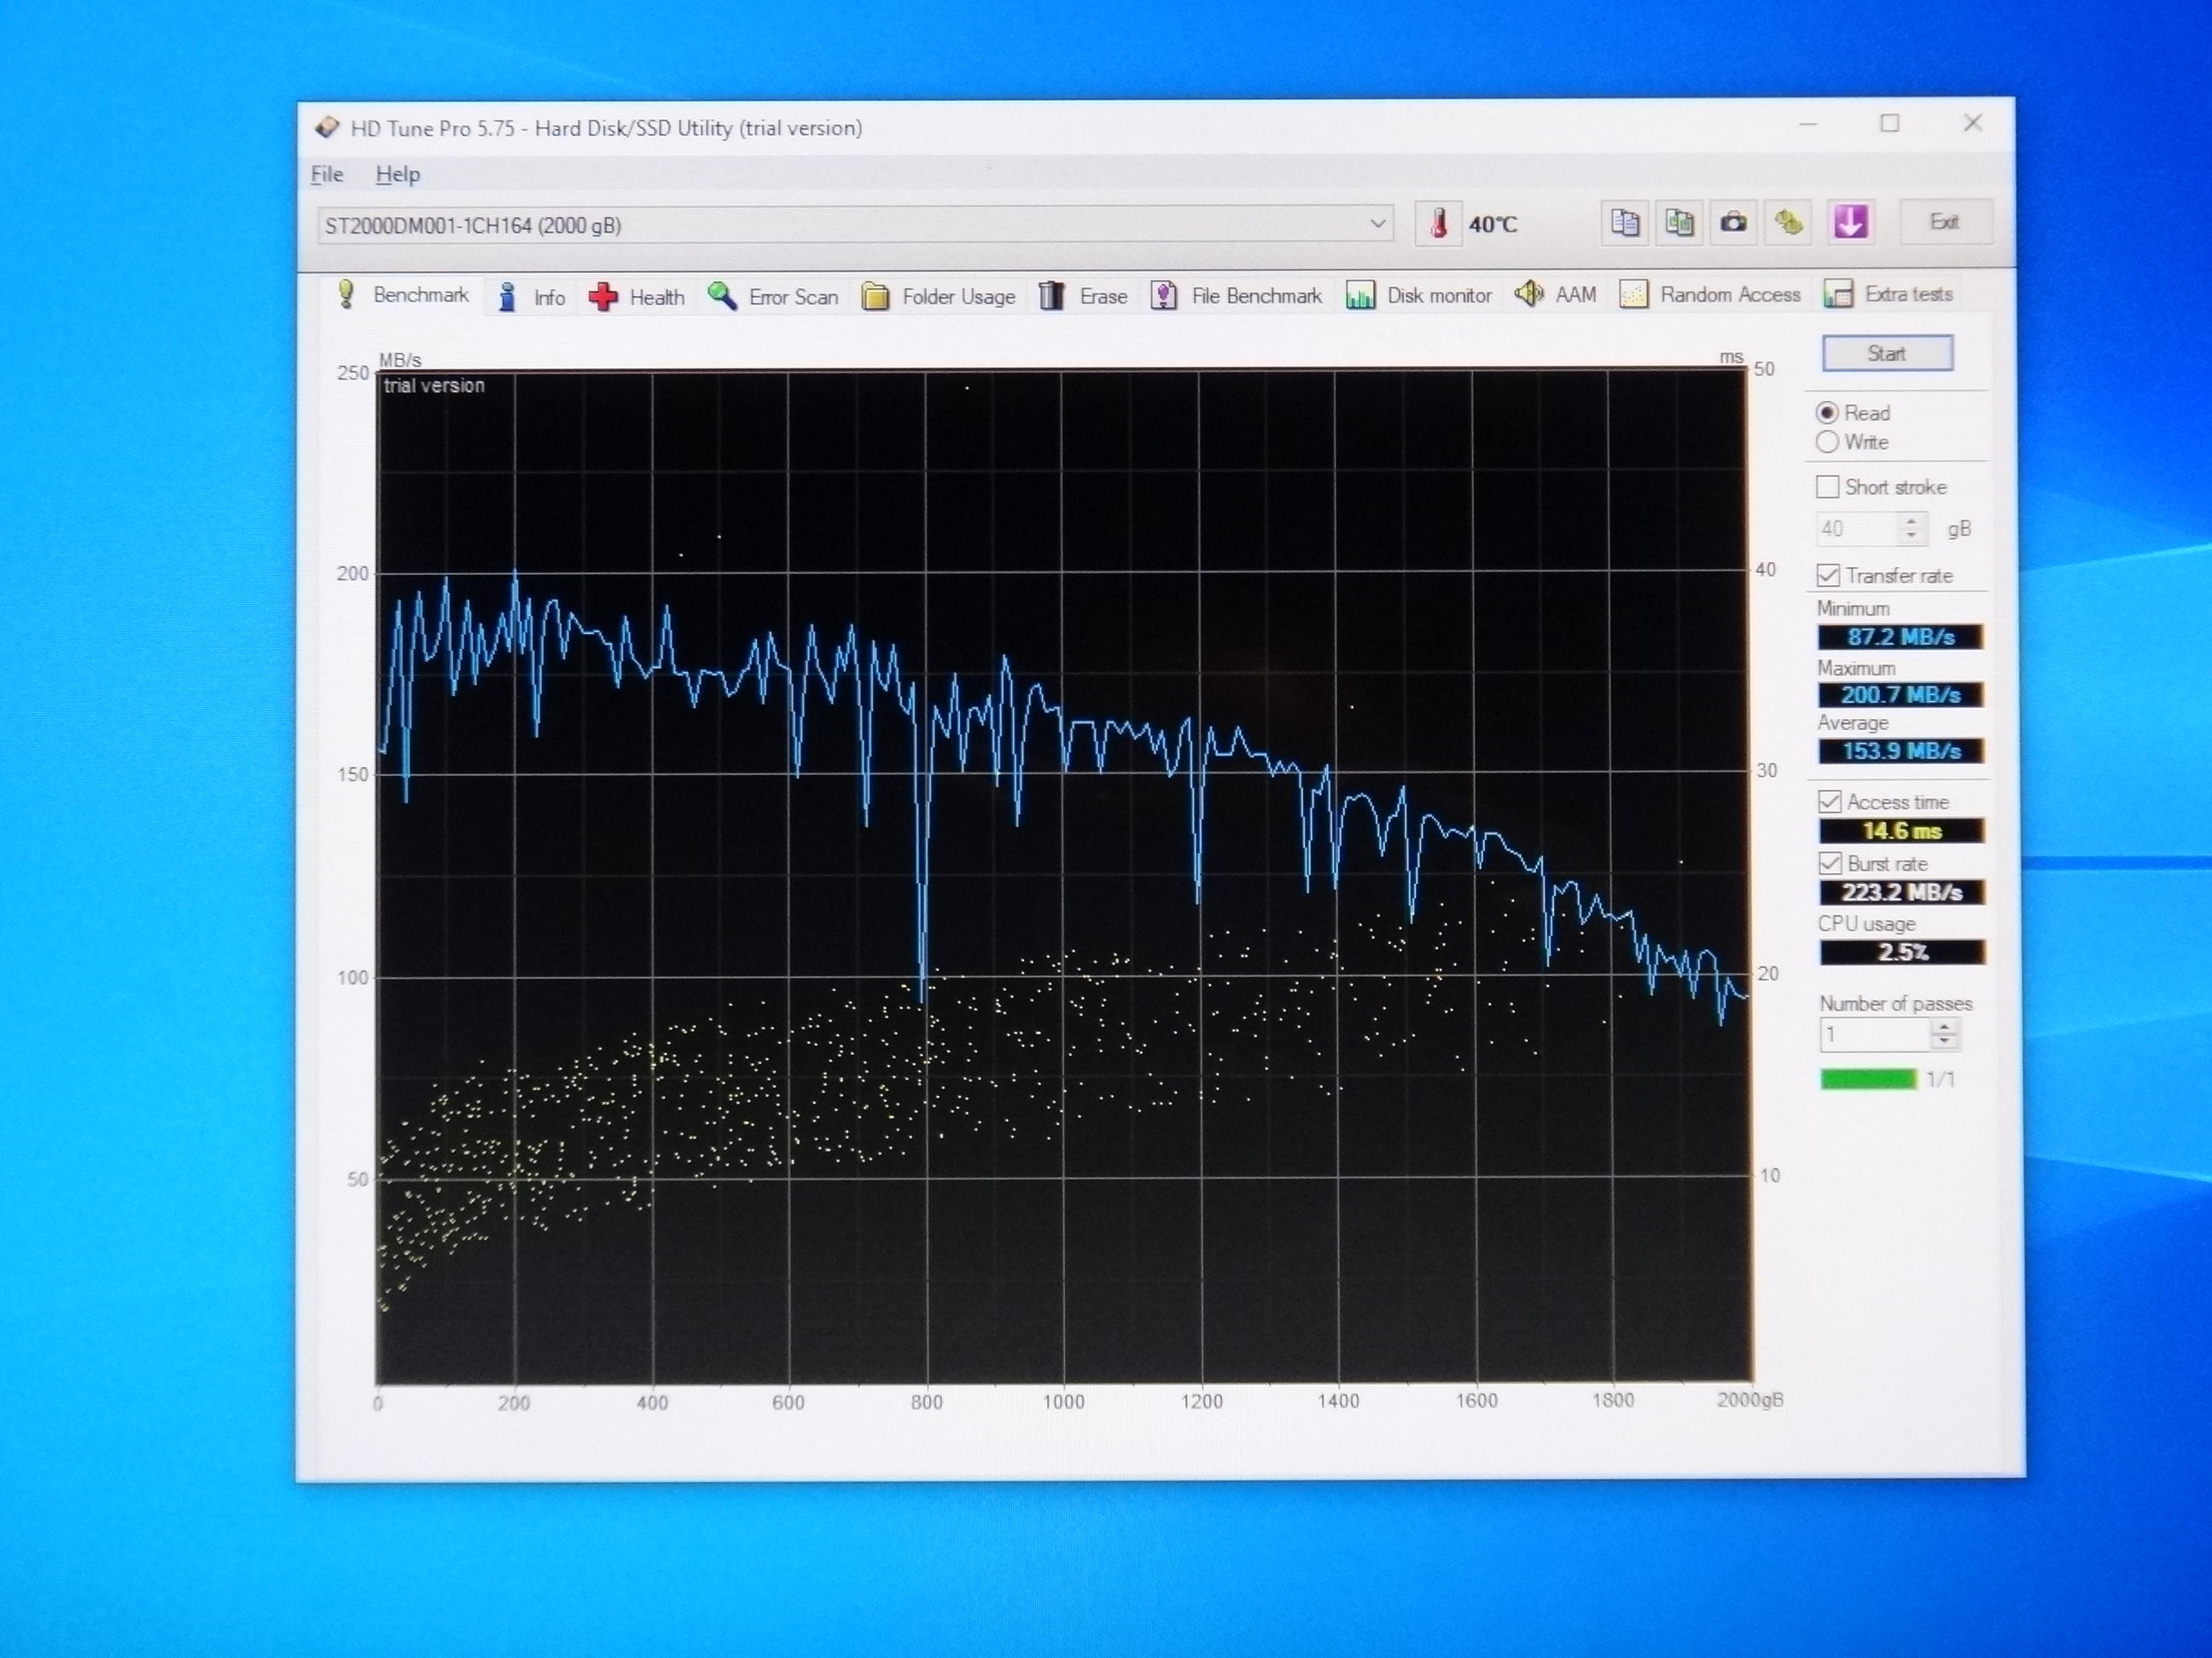The width and height of the screenshot is (2212, 1658).
Task: Toggle the Access time checkbox
Action: [1829, 802]
